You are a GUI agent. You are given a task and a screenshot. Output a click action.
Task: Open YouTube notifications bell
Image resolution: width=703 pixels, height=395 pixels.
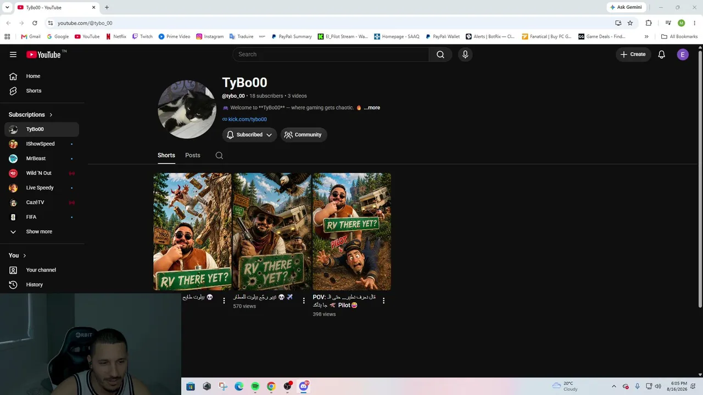click(662, 54)
